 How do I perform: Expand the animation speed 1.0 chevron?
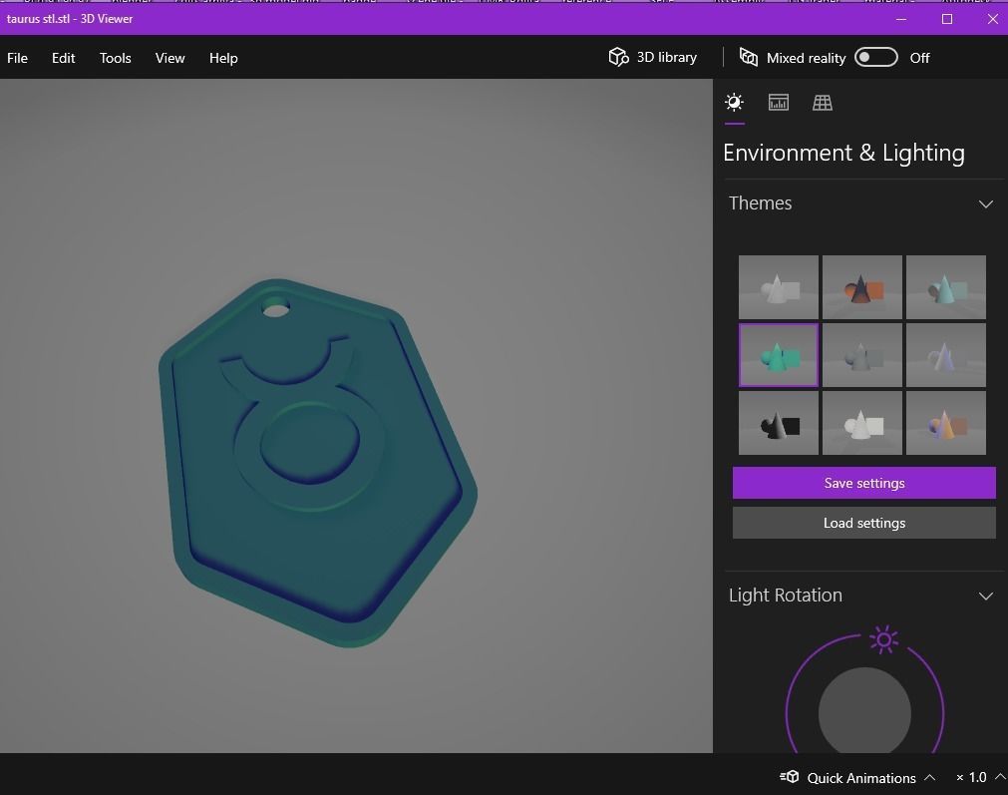(1000, 777)
